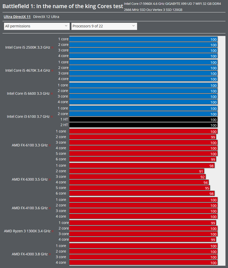This screenshot has height=268, width=228.
Task: Remove Intel Core i3 6100 via red X
Action: (52, 117)
